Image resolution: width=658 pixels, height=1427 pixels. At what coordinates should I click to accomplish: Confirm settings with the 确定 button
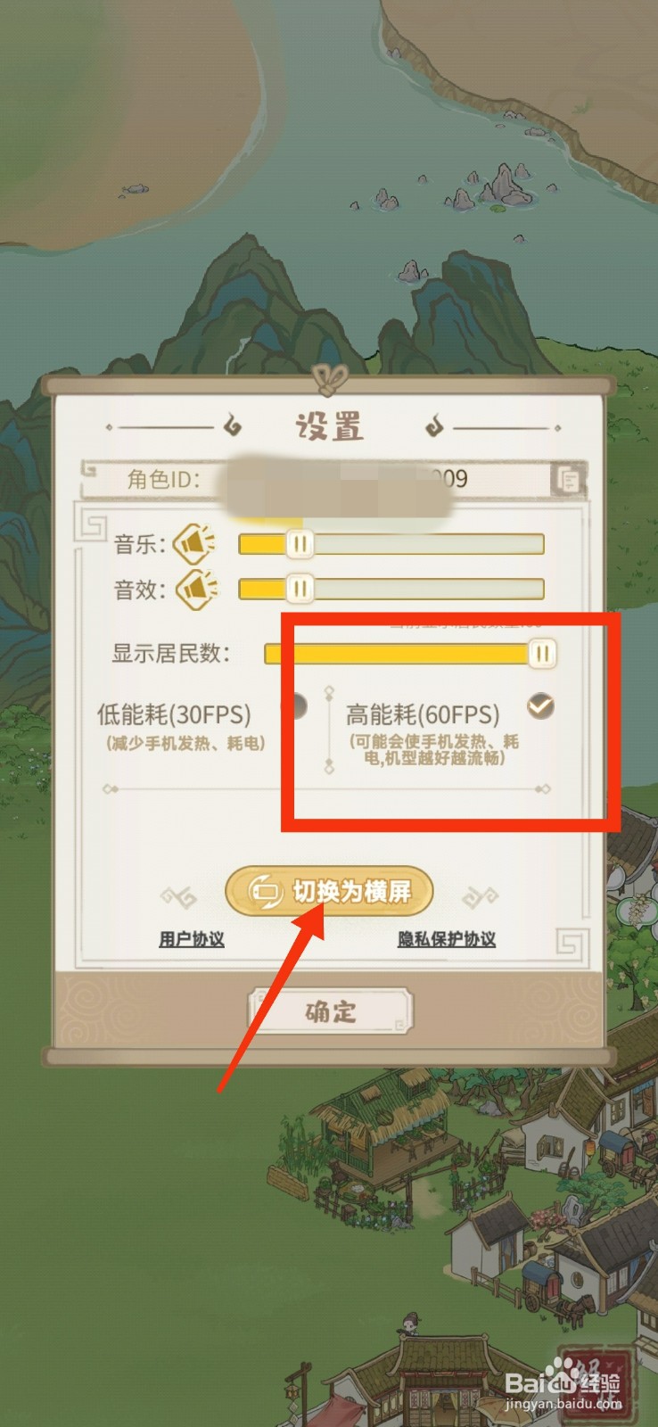tap(330, 1011)
